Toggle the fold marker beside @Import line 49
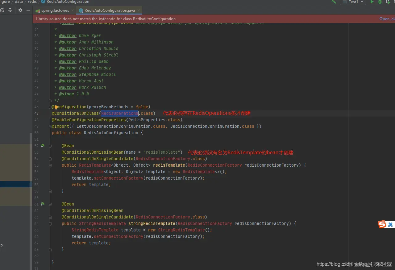This screenshot has width=395, height=270. click(50, 127)
